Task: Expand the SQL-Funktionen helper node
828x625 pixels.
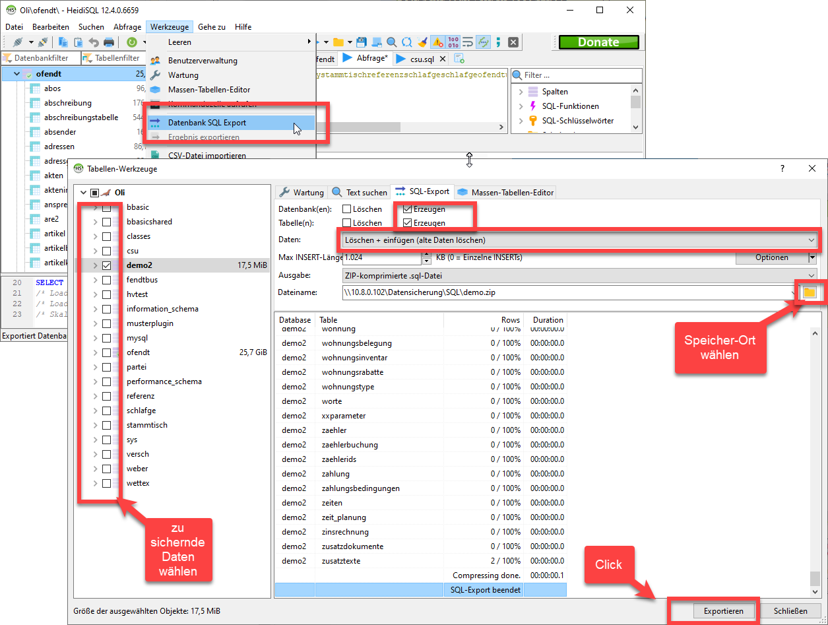Action: pos(521,106)
